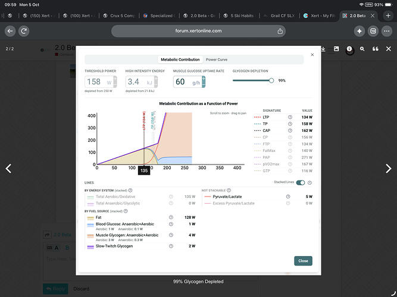Open the browser AI sparkle button
The height and width of the screenshot is (297, 397).
(x=360, y=31)
